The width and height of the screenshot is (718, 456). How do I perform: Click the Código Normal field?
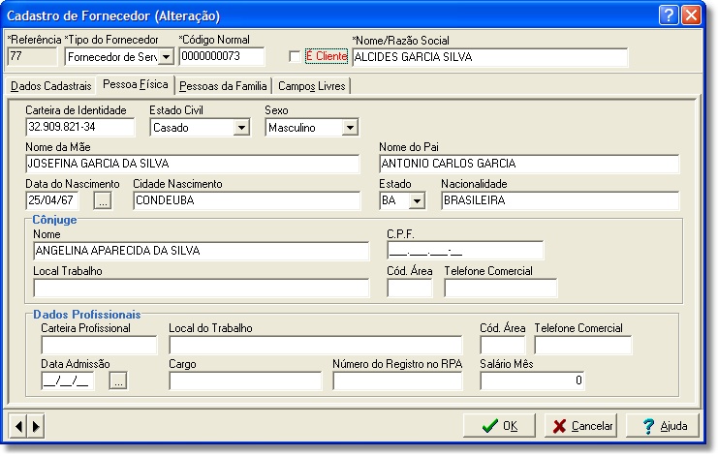222,57
